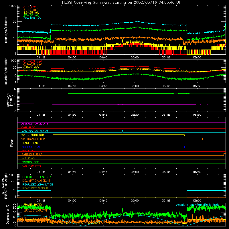Select the 12-25 keV legend label
This screenshot has width=229, height=229.
[31, 13]
